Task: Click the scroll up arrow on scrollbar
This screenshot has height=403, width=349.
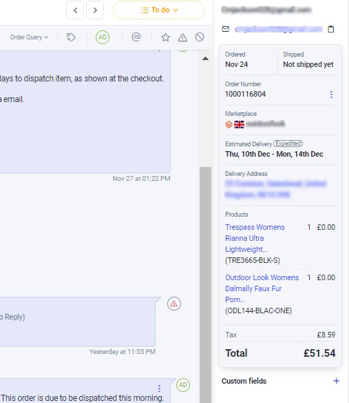Action: pos(205,59)
